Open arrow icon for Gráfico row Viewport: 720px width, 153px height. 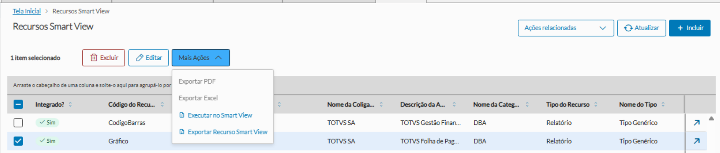pos(697,141)
